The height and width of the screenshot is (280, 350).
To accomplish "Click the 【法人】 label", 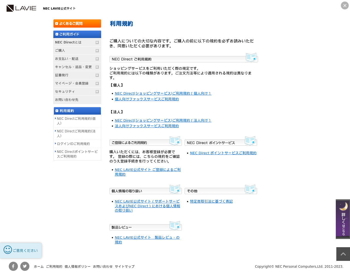I will pos(117,112).
